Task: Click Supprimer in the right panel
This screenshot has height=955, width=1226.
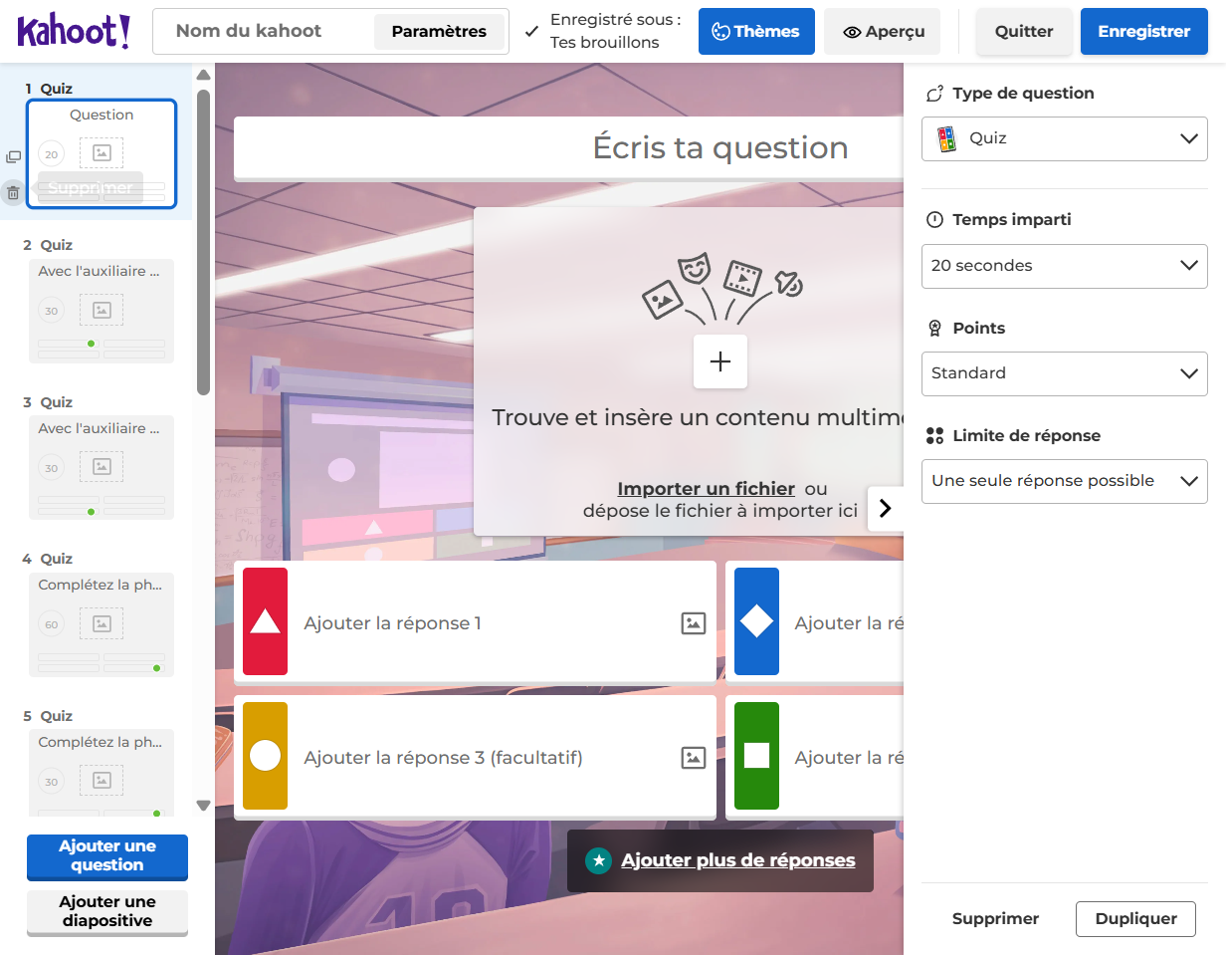Action: [x=995, y=919]
